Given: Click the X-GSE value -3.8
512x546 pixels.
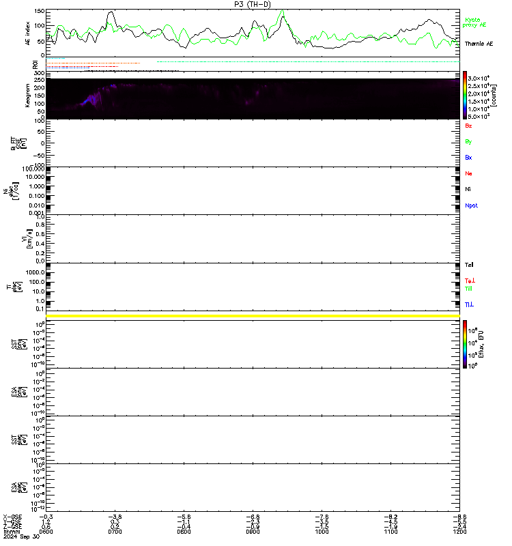Looking at the screenshot, I should coord(115,517).
